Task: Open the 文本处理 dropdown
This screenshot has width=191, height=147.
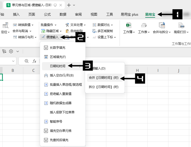Action: click(76, 25)
